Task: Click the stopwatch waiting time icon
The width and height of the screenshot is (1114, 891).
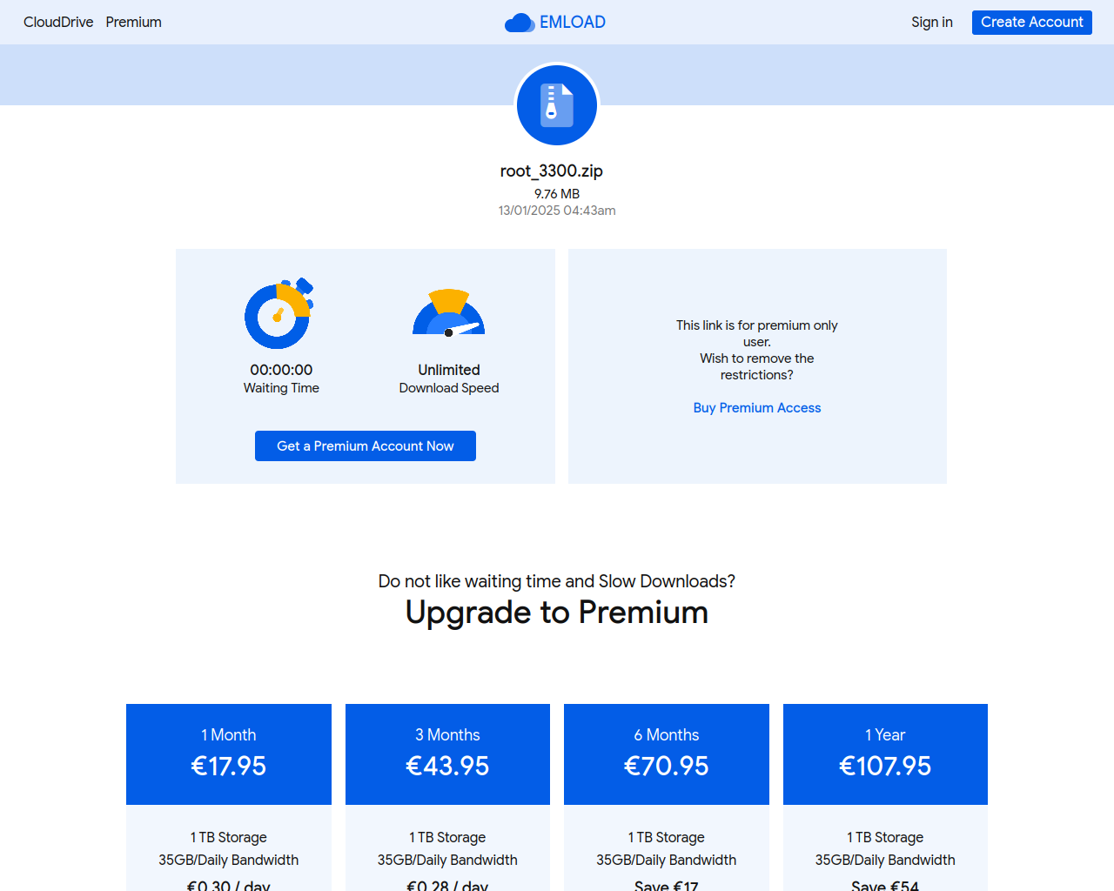Action: 279,313
